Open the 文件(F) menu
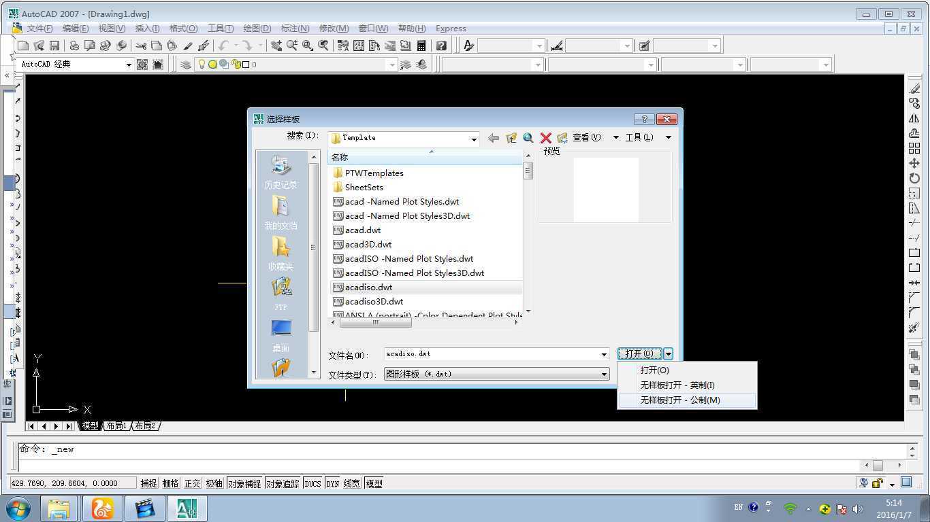The height and width of the screenshot is (522, 930). pyautogui.click(x=39, y=29)
